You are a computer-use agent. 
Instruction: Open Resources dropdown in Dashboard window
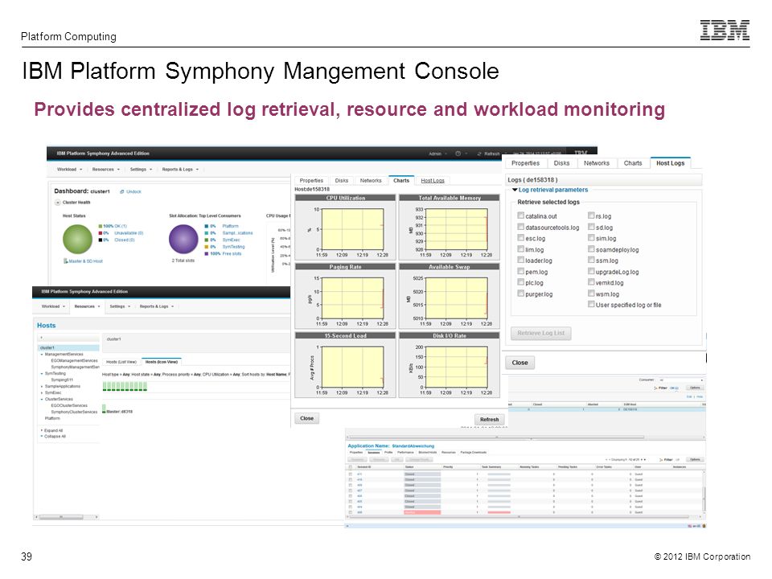[x=106, y=170]
